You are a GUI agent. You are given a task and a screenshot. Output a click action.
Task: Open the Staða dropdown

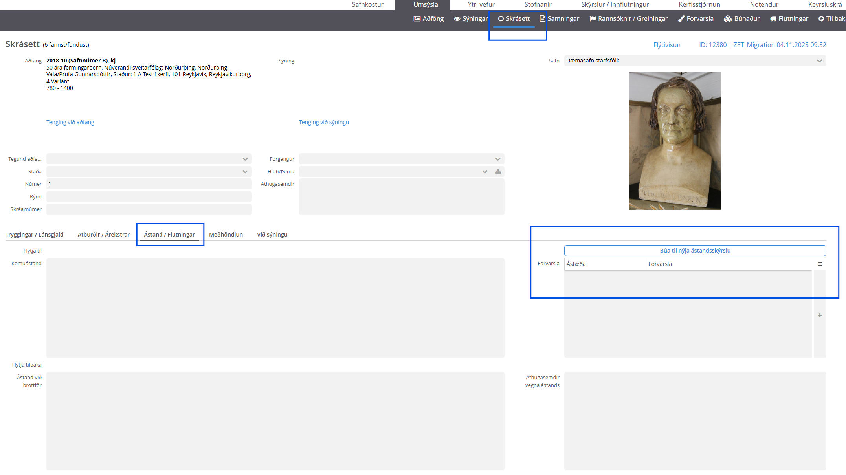pyautogui.click(x=245, y=172)
